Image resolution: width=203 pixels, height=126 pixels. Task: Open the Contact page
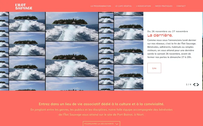click(x=181, y=6)
